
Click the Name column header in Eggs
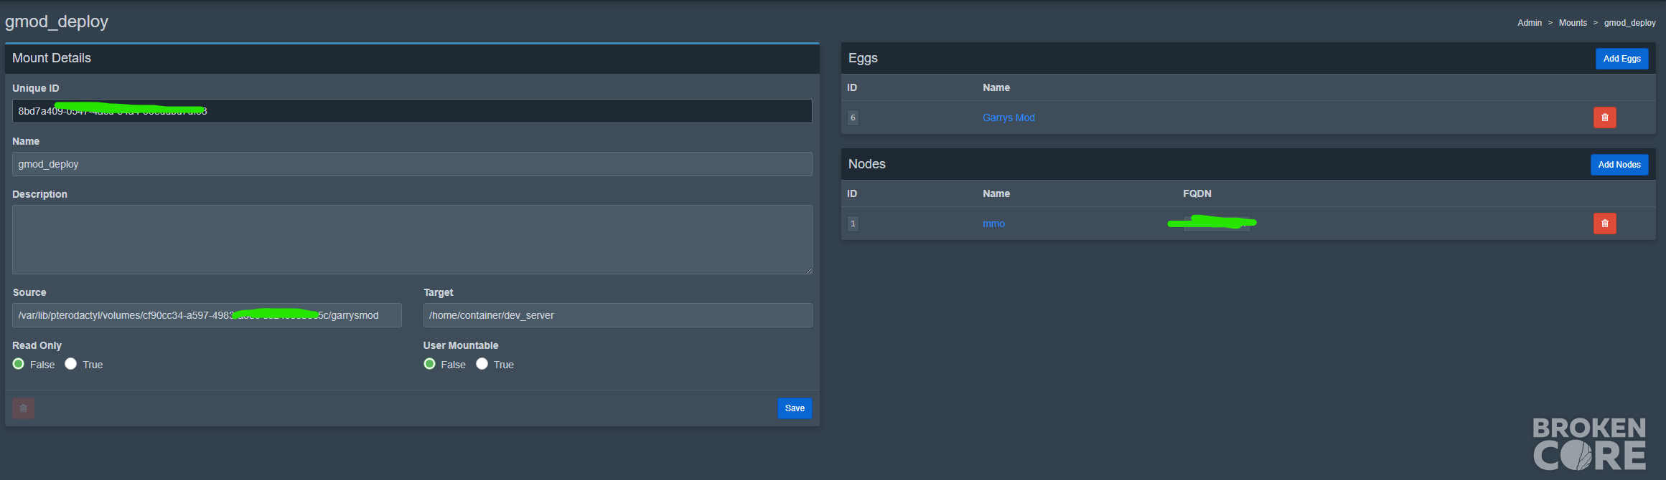(x=996, y=87)
